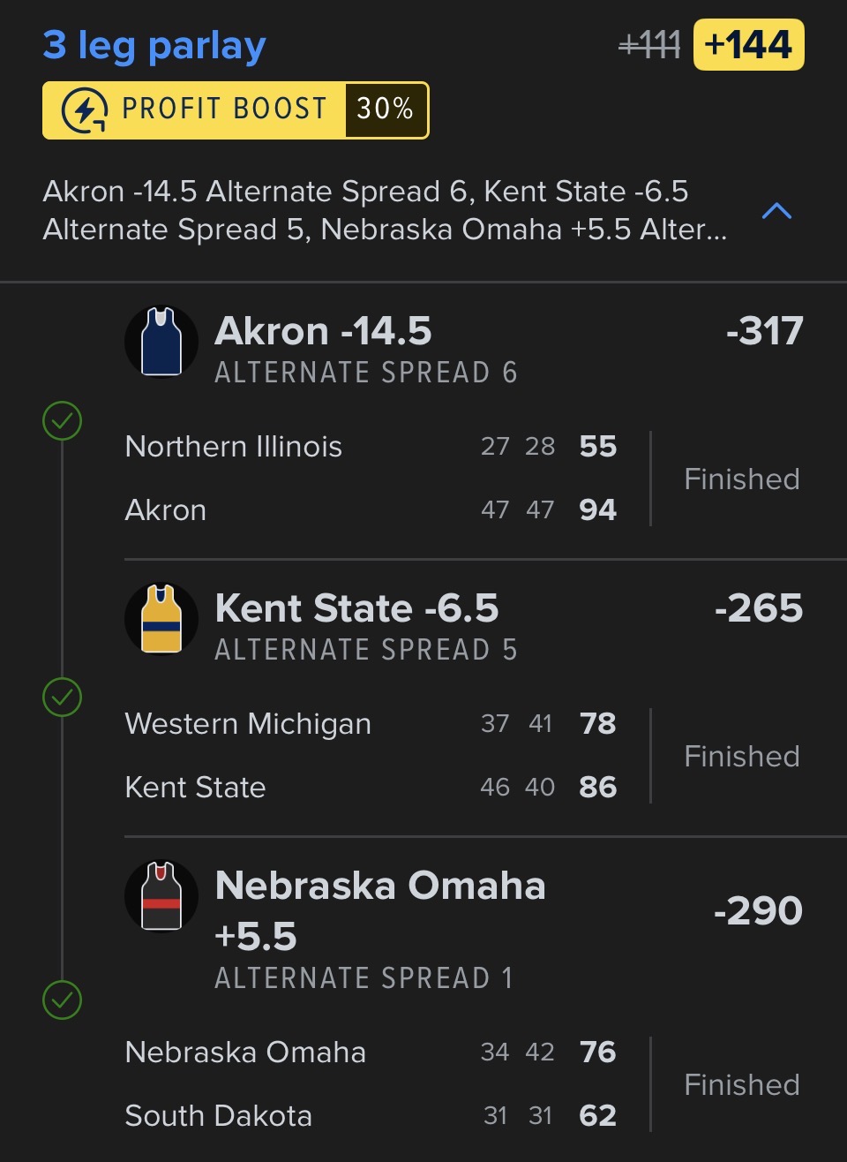Tap the Akron navy jersey icon

click(x=161, y=342)
